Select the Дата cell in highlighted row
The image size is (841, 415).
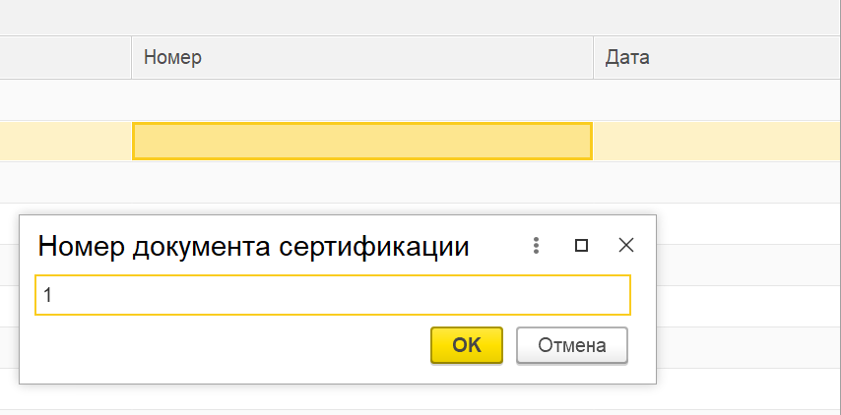[x=717, y=142]
